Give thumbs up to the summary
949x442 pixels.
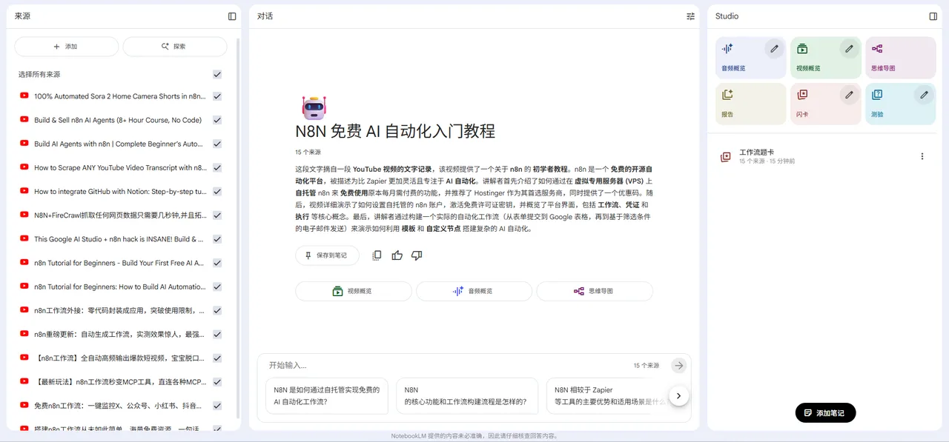(x=397, y=255)
